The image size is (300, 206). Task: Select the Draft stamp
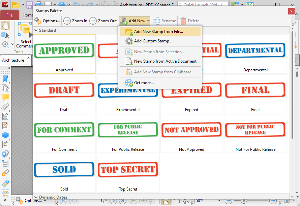(x=64, y=94)
